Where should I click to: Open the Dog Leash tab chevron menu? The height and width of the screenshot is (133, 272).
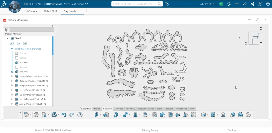coord(80,11)
